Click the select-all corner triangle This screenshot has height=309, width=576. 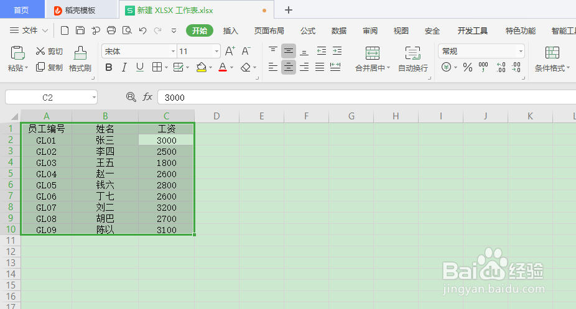pos(14,116)
